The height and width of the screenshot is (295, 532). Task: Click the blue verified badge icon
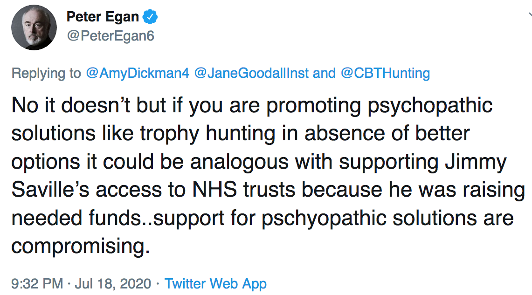pyautogui.click(x=150, y=17)
